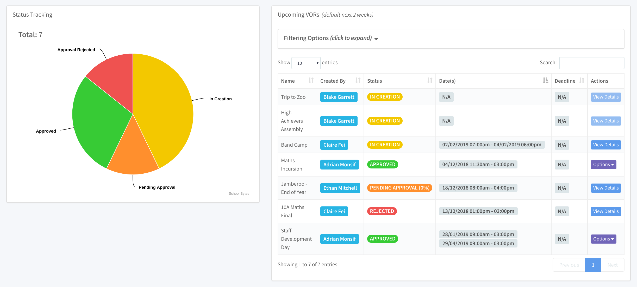This screenshot has width=637, height=287.
Task: Click Claire Fei's badge on Band Camp row
Action: [x=334, y=145]
